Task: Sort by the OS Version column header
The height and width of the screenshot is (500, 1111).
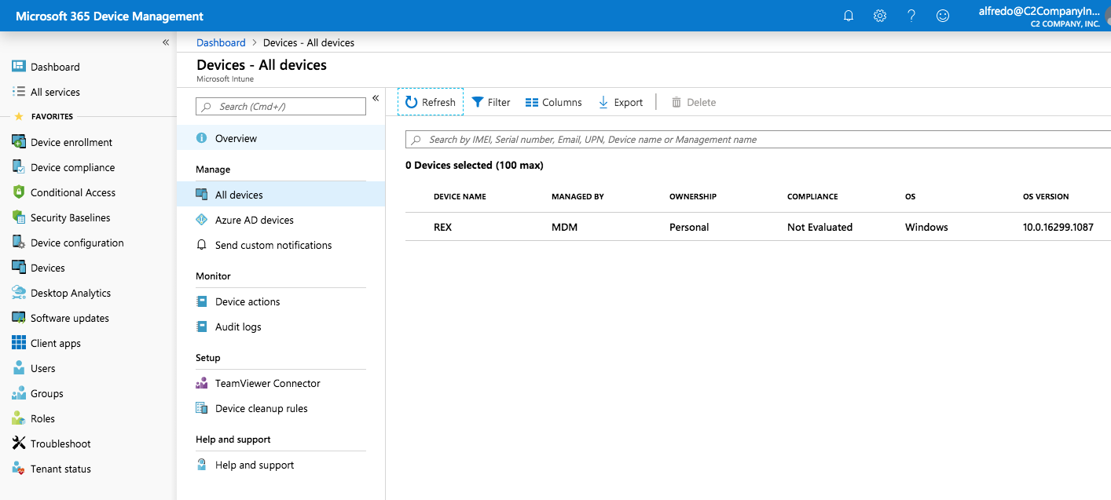Action: point(1046,197)
